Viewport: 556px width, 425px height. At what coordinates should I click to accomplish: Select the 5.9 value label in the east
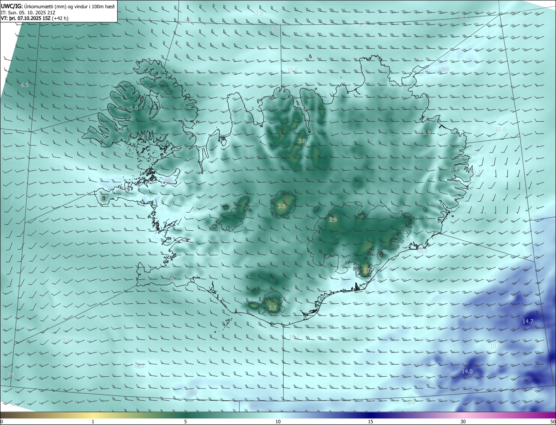[427, 133]
